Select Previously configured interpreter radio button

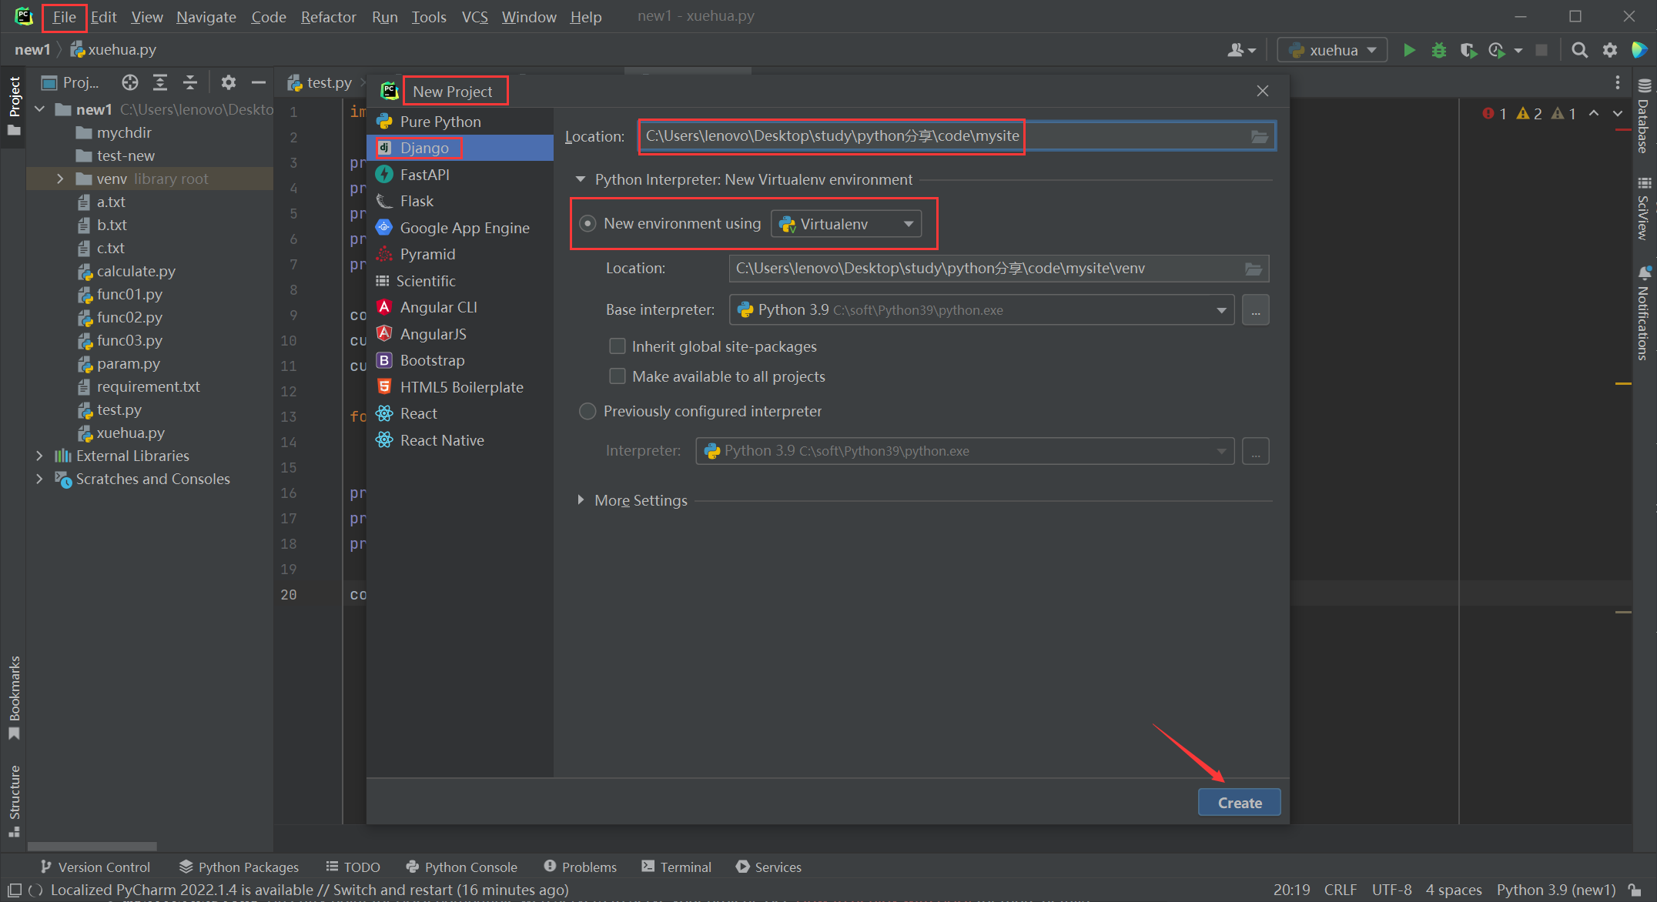pos(587,412)
